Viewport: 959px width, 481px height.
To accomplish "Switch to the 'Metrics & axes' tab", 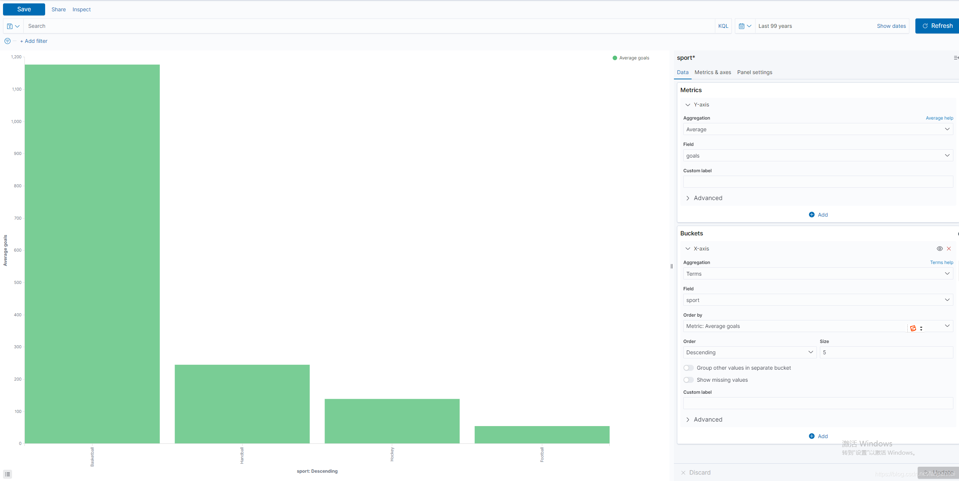I will [713, 73].
